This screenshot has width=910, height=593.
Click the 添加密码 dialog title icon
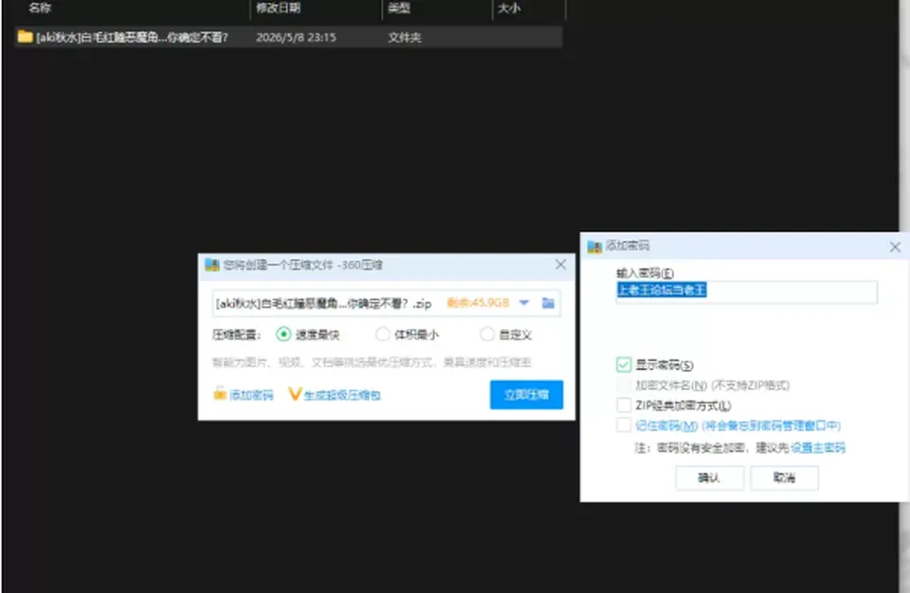594,247
